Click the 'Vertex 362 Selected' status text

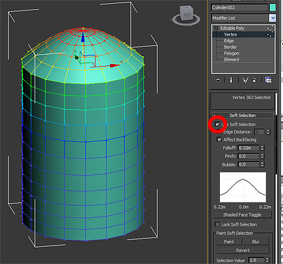251,98
